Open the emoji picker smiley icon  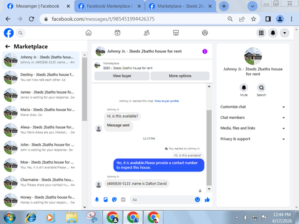click(197, 200)
